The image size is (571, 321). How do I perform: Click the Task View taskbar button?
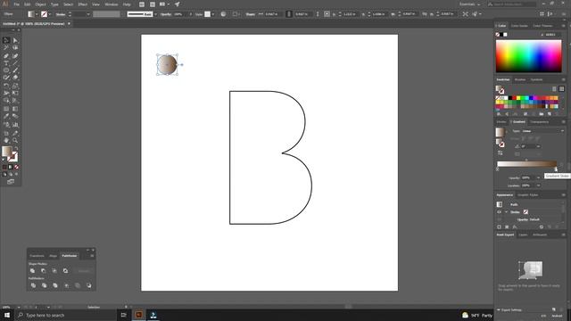[123, 315]
